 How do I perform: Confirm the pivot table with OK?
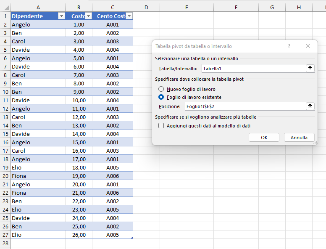pos(264,138)
